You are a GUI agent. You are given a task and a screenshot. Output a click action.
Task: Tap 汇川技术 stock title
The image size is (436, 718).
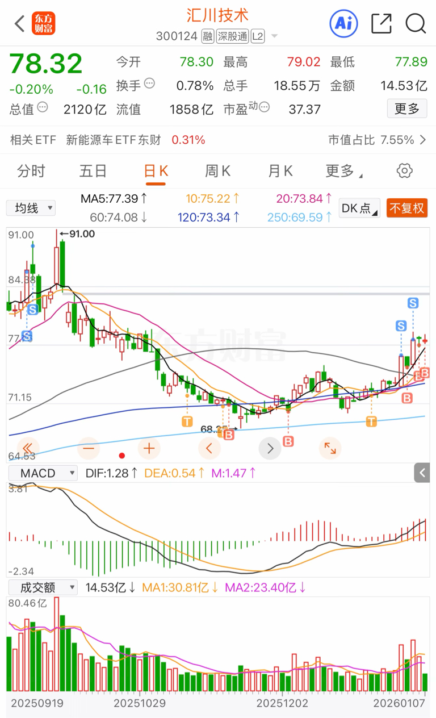pyautogui.click(x=218, y=15)
